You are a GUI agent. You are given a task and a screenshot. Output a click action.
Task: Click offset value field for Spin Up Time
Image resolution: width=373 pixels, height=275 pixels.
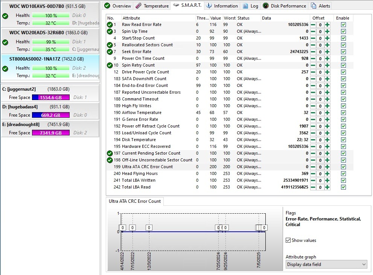click(x=320, y=31)
